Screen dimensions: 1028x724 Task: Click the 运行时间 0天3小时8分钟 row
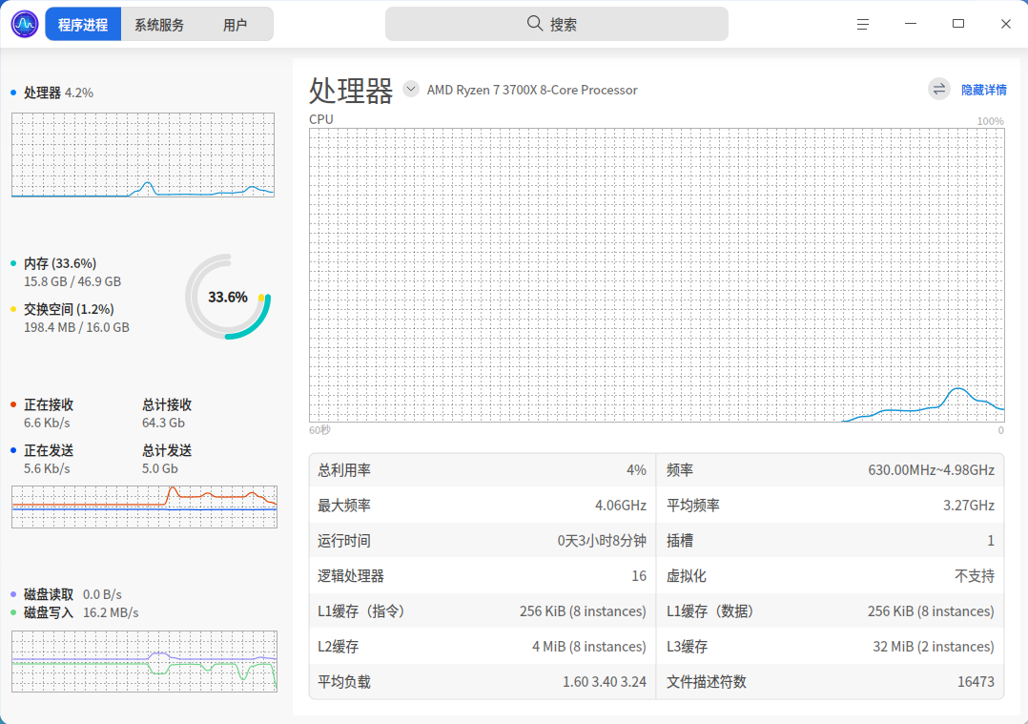click(x=482, y=541)
